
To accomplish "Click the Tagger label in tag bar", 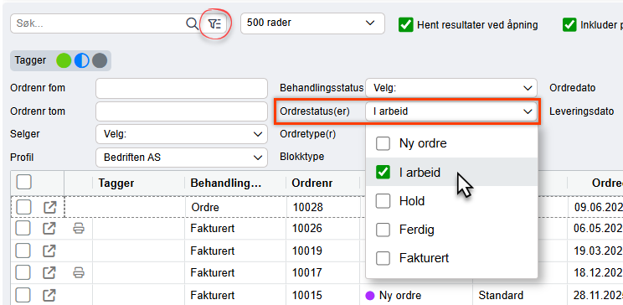I will pos(31,60).
